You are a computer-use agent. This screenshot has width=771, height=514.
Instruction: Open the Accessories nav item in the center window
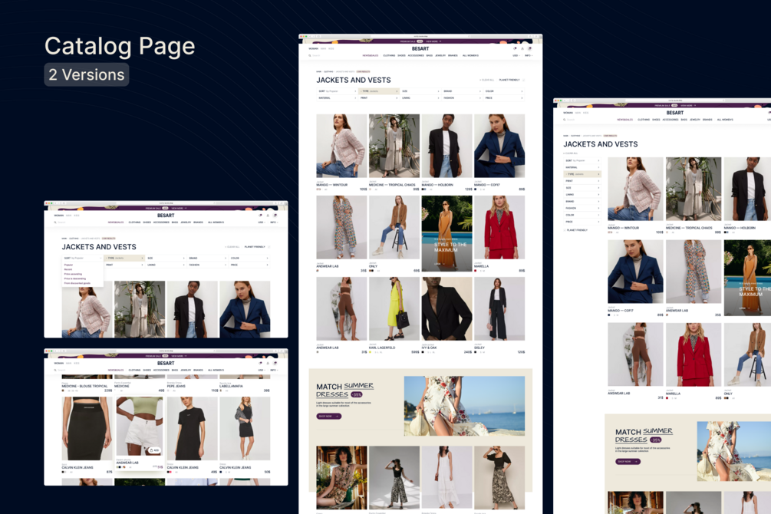point(416,55)
